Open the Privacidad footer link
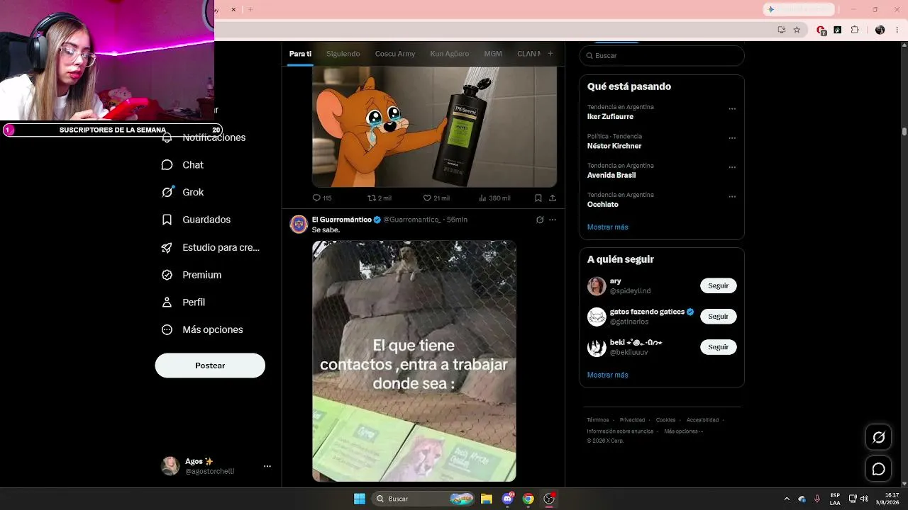The height and width of the screenshot is (510, 908). tap(632, 420)
